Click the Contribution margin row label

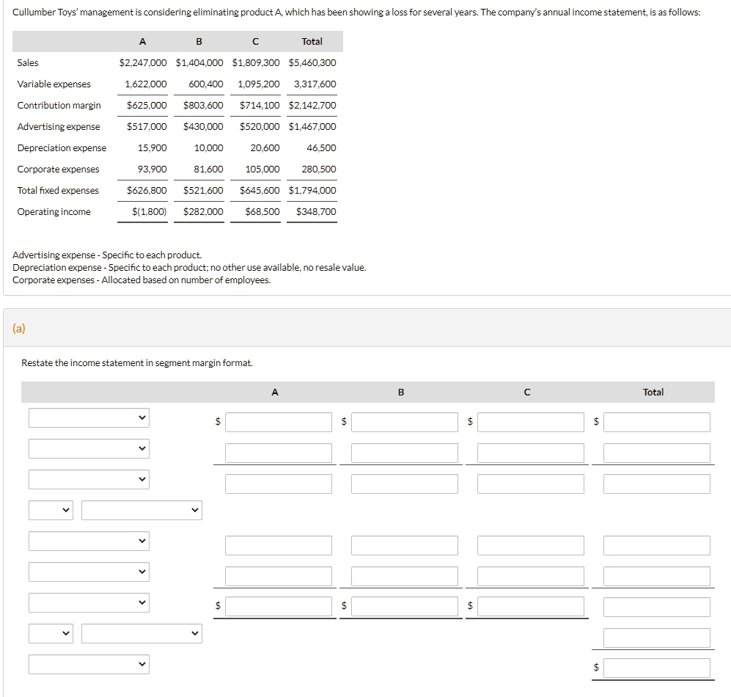pos(59,106)
